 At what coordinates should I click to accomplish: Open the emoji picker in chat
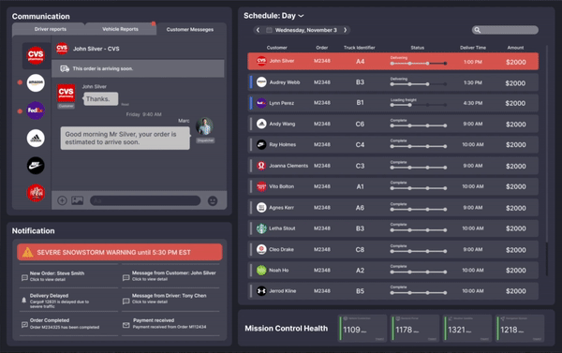click(213, 200)
